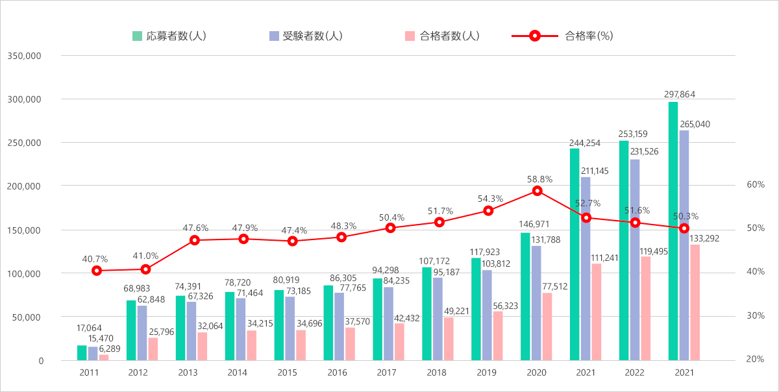Click the pink 合格者数(人) legend swatch
This screenshot has width=779, height=392.
(x=408, y=36)
